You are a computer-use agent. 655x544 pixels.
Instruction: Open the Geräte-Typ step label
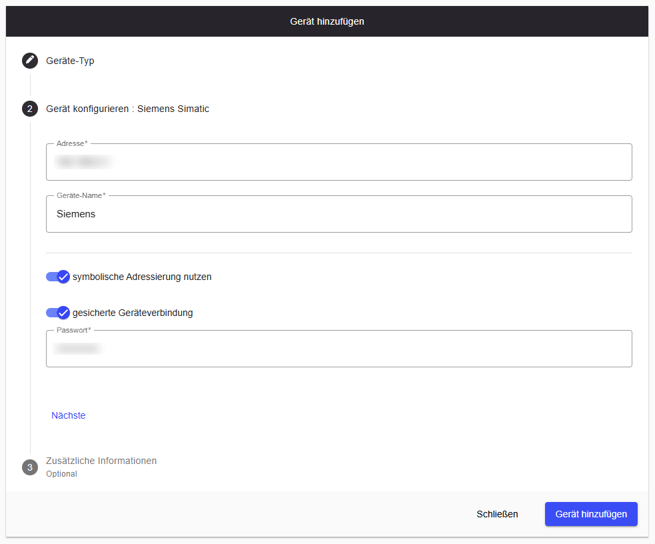tap(70, 61)
